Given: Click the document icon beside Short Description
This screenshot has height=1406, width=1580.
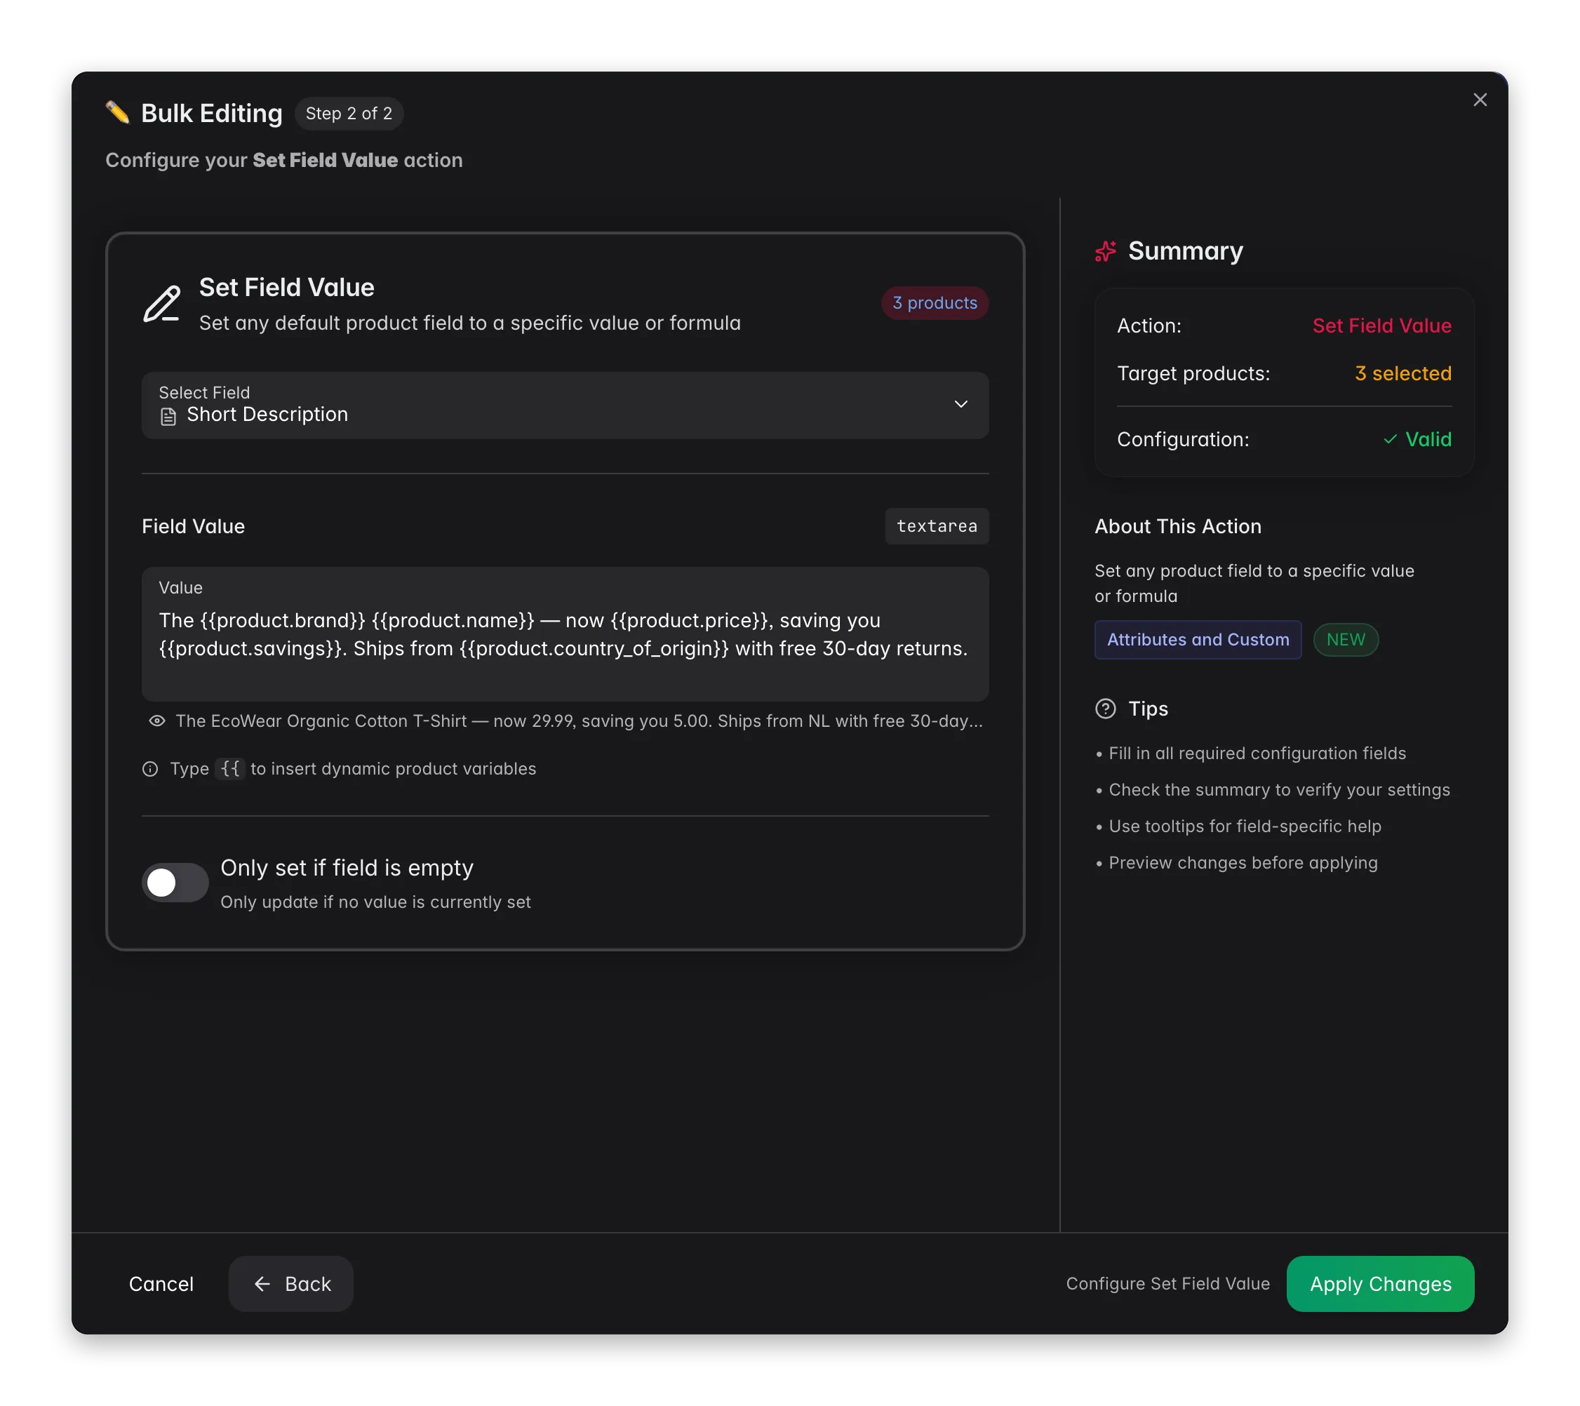Looking at the screenshot, I should point(168,417).
